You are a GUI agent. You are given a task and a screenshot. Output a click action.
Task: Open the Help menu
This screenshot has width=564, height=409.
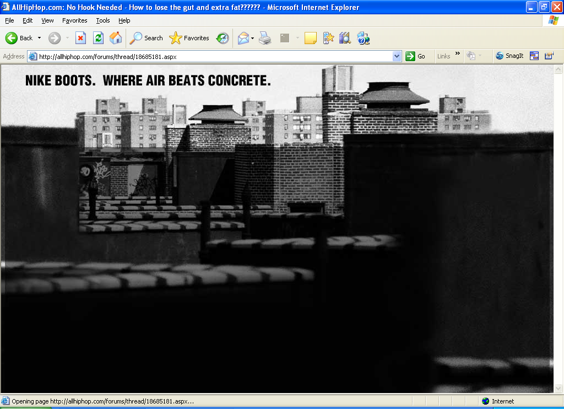[124, 20]
